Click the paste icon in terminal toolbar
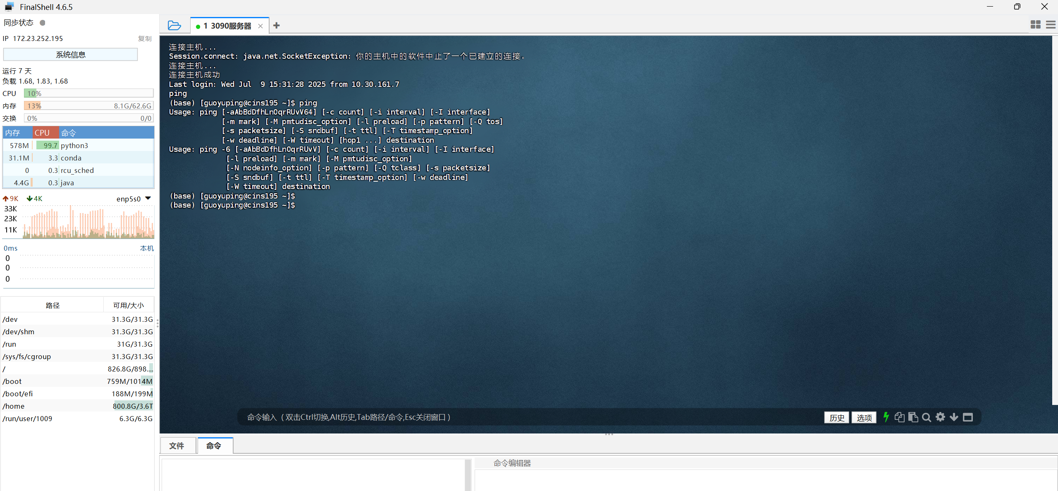 point(913,417)
